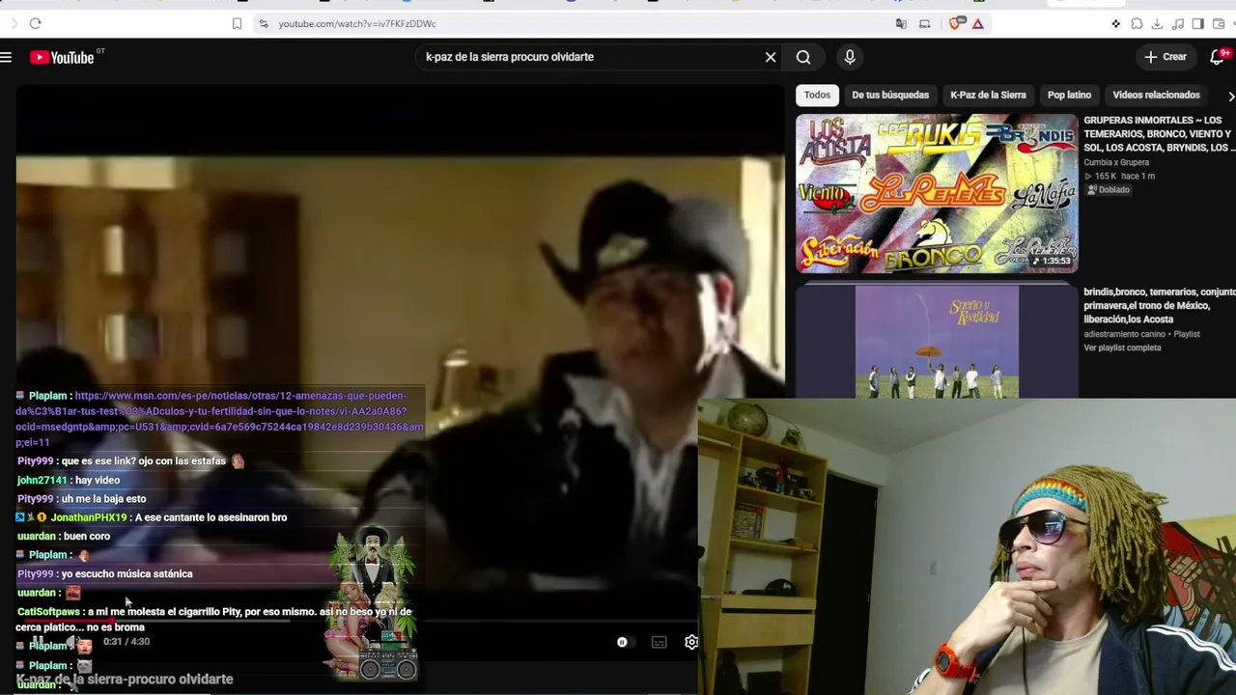The image size is (1236, 695).
Task: Click the Pity999 message about 'ojo con las estafas'
Action: pyautogui.click(x=131, y=461)
